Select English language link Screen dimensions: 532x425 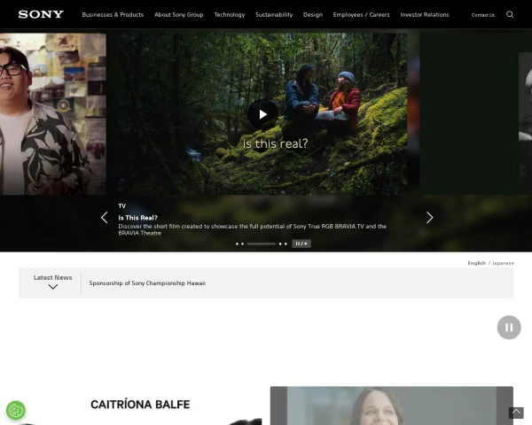[477, 263]
